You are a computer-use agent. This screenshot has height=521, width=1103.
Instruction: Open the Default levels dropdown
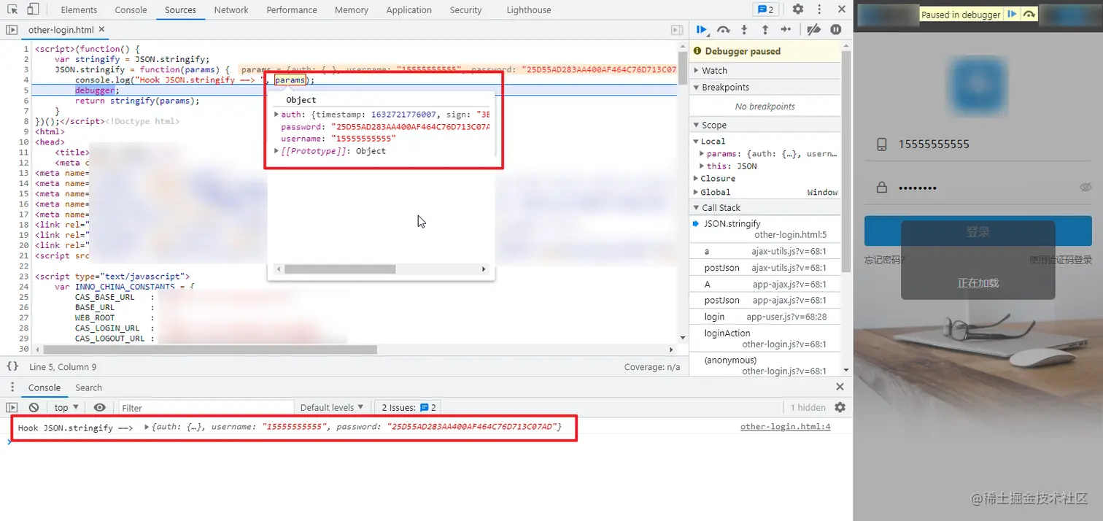point(332,407)
